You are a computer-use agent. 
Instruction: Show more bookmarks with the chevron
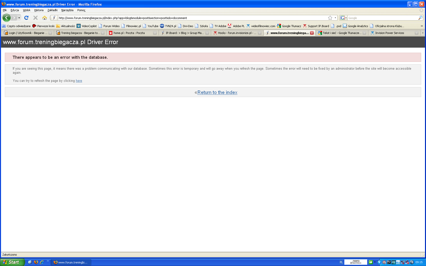click(x=422, y=26)
